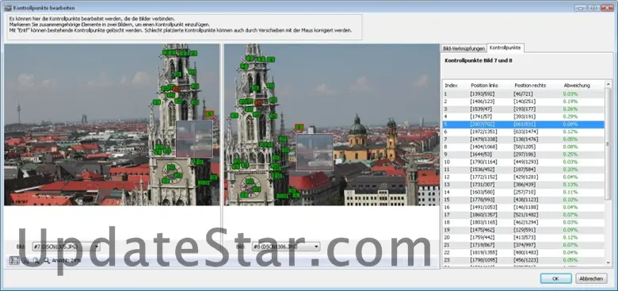Viewport: 618px width, 291px height.
Task: Select row 17 with position [1860/1357]
Action: (x=524, y=215)
